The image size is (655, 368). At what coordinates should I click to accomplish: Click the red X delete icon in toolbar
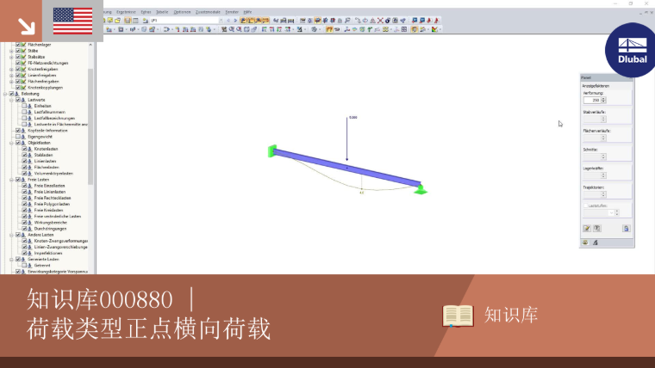(x=380, y=20)
